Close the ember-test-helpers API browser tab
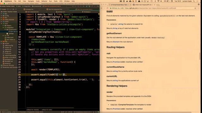This screenshot has height=113, width=202. pyautogui.click(x=154, y=5)
